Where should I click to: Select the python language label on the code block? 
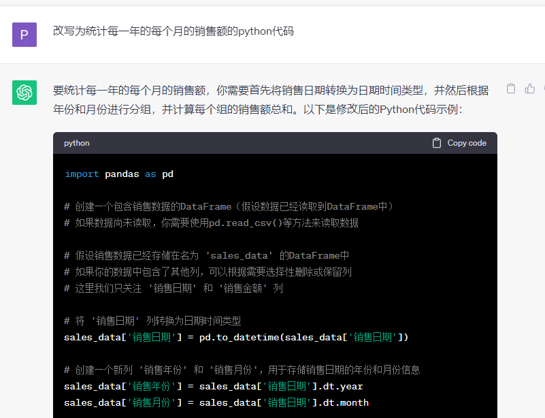point(76,142)
